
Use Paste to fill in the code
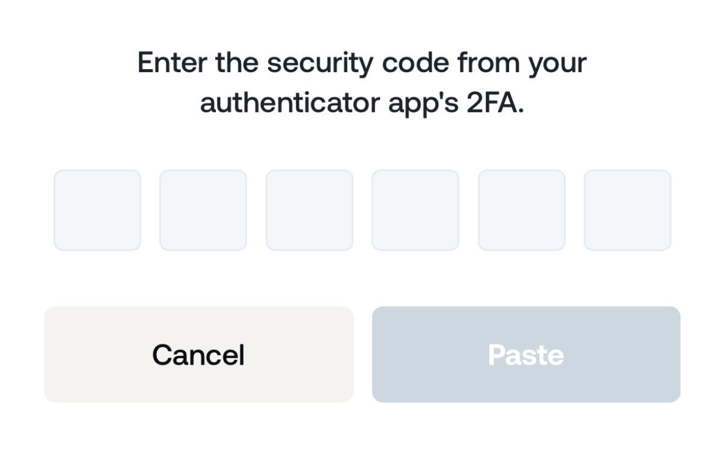click(526, 354)
